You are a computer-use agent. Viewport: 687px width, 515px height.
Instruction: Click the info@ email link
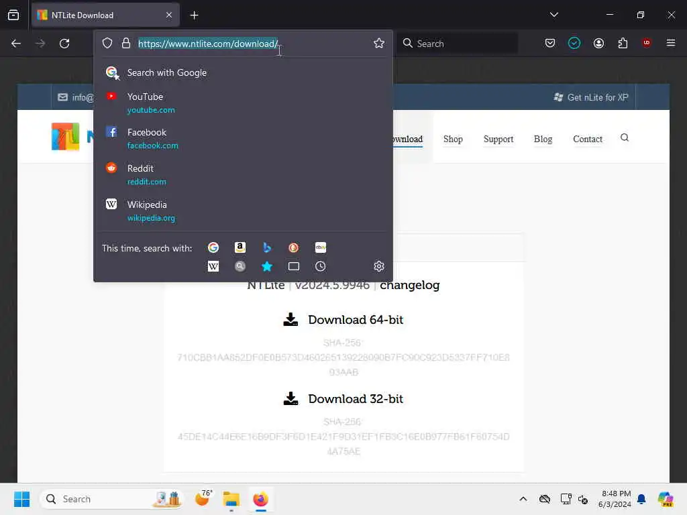tap(75, 97)
